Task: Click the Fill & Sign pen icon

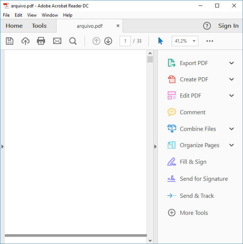Action: [x=172, y=162]
